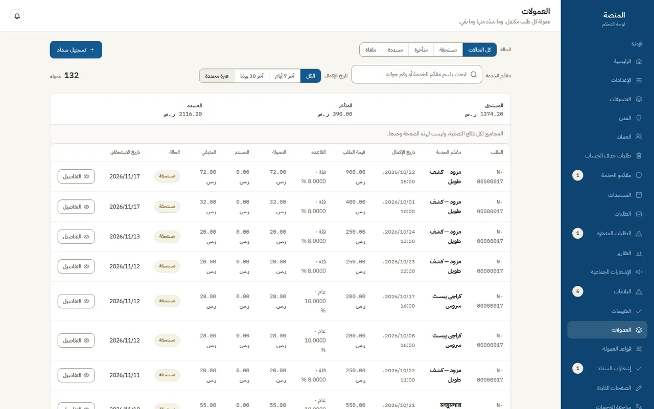Choose فترة محددة custom date range
This screenshot has height=409, width=654.
(217, 76)
